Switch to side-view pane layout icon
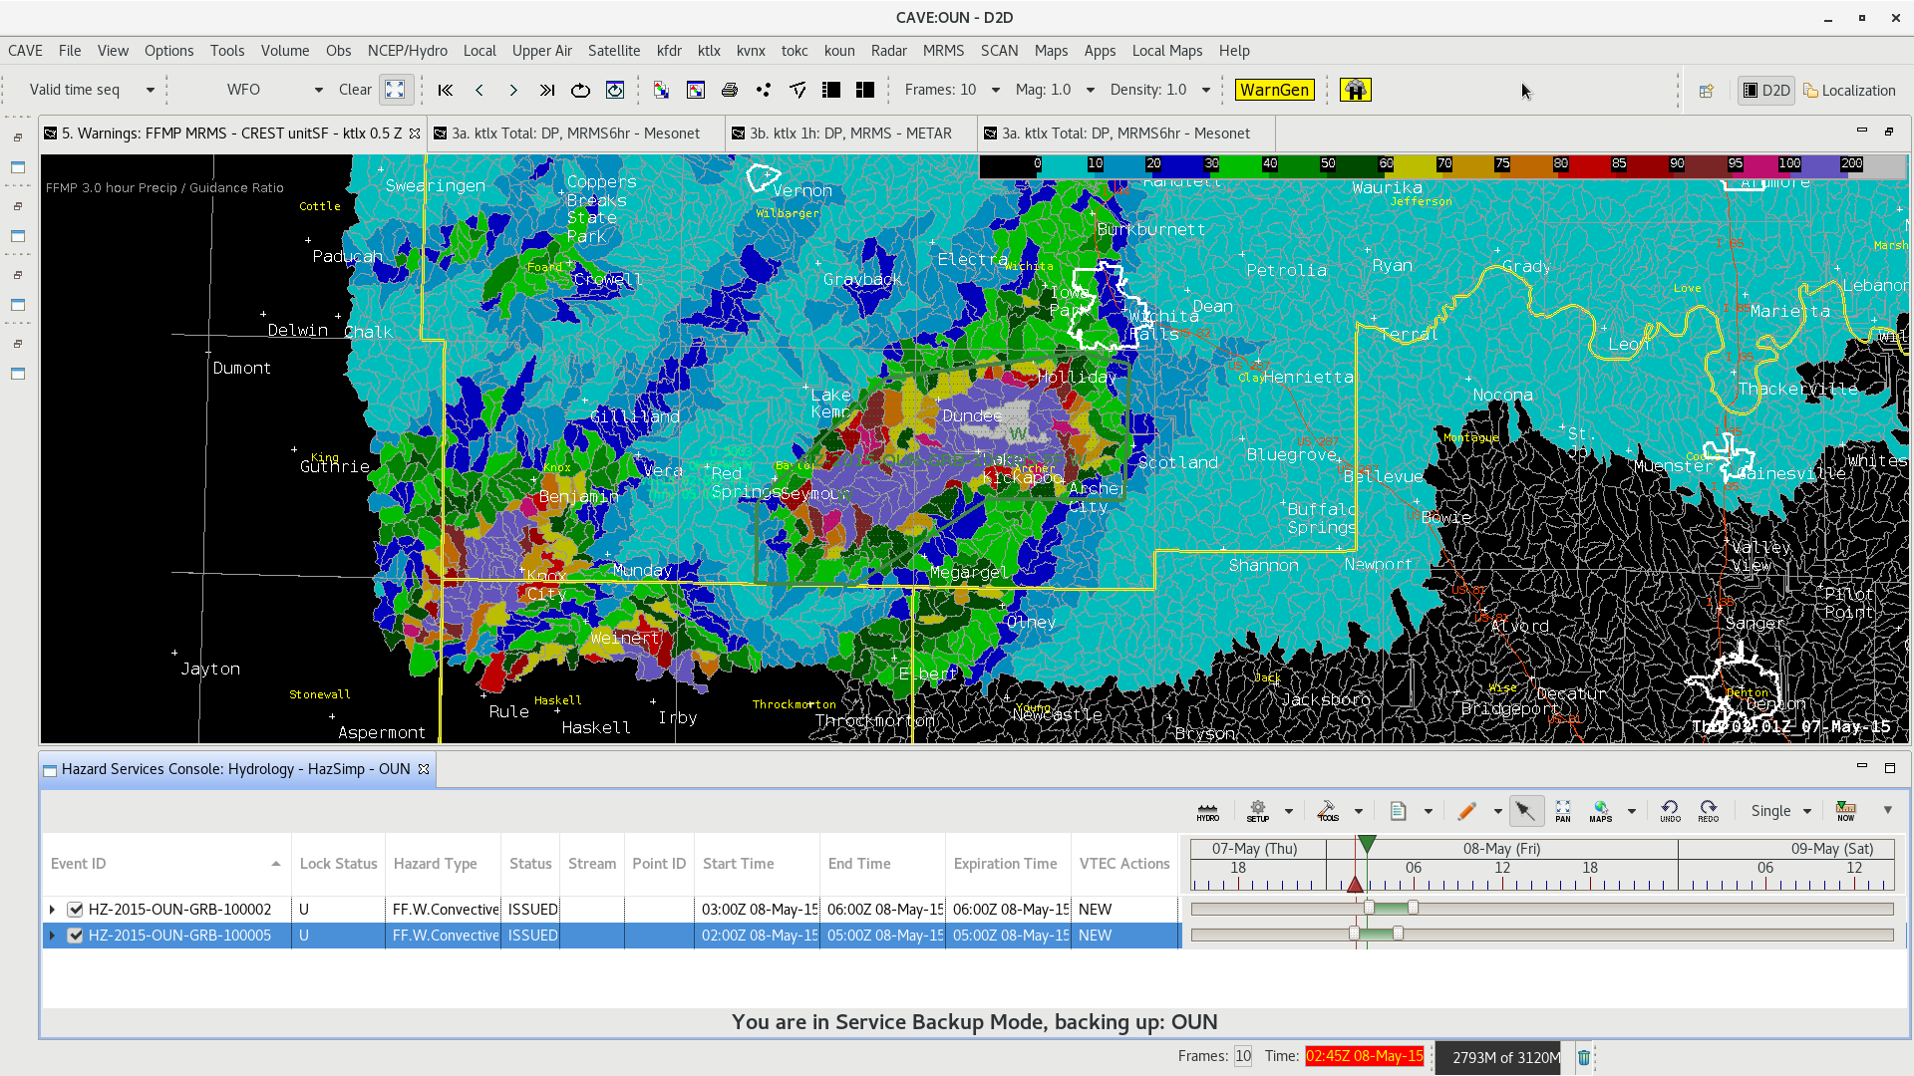The width and height of the screenshot is (1914, 1076). click(831, 90)
